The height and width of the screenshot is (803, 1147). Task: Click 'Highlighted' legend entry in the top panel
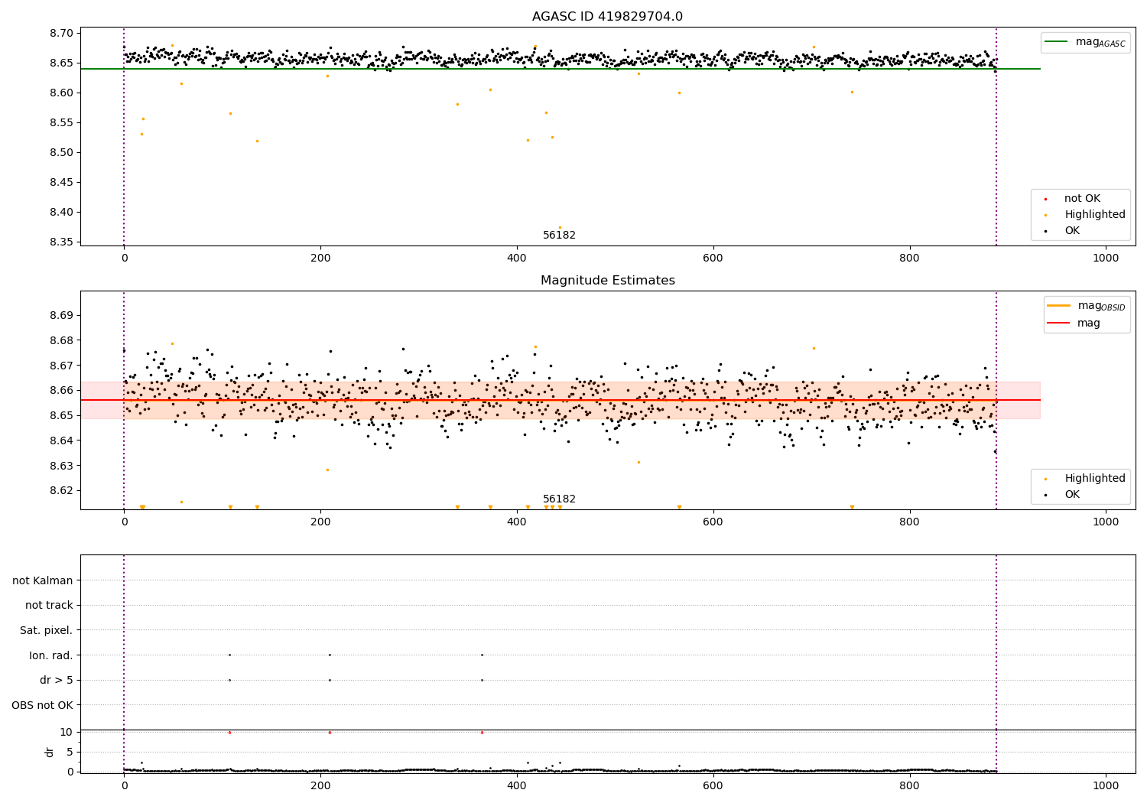click(1095, 215)
